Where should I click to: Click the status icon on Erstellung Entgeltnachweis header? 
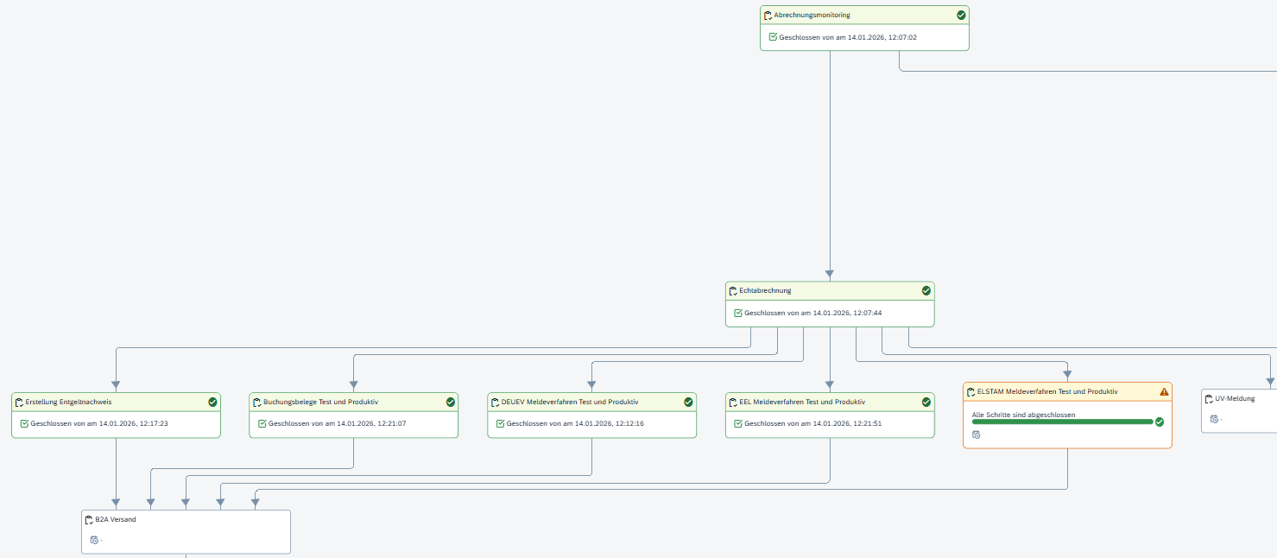[x=212, y=402]
